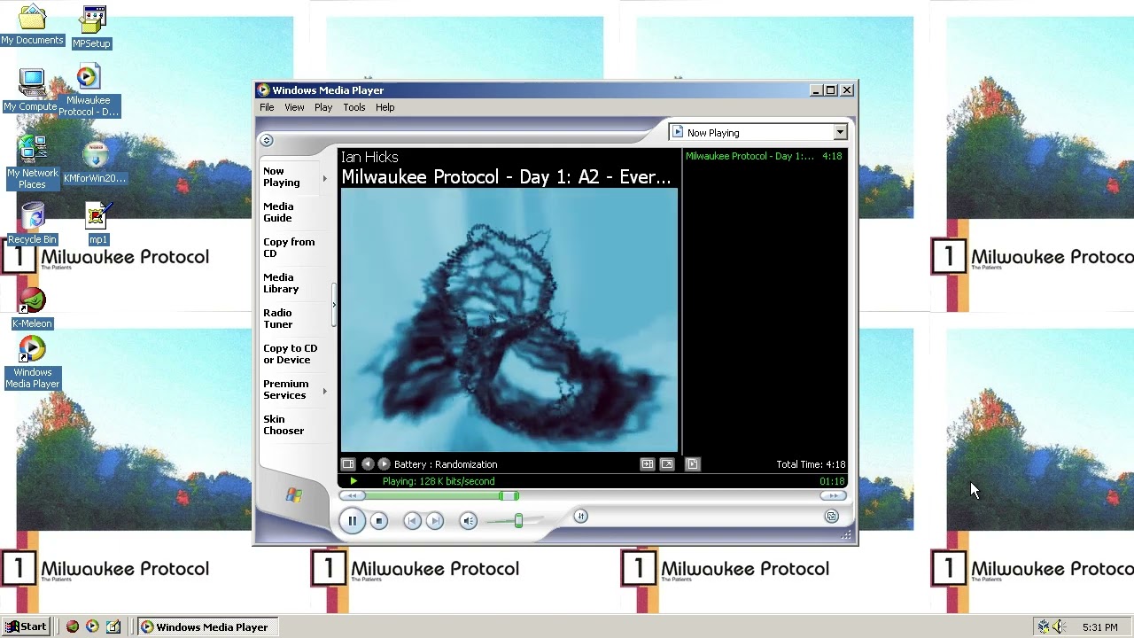Select Now Playing in the taskbar panel
Screen dimensions: 1134x638
(x=282, y=177)
